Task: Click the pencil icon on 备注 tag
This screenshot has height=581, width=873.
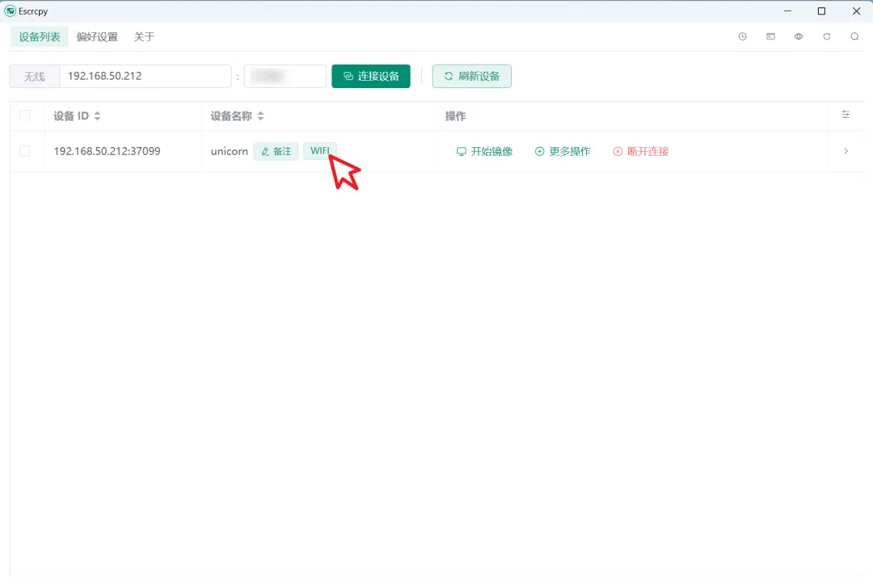Action: tap(265, 151)
